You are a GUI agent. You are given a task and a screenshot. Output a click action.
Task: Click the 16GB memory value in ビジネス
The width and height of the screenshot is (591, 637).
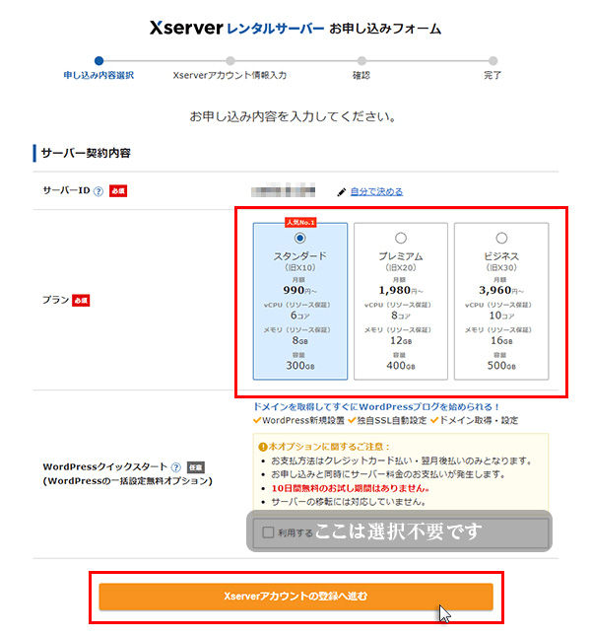pos(501,340)
